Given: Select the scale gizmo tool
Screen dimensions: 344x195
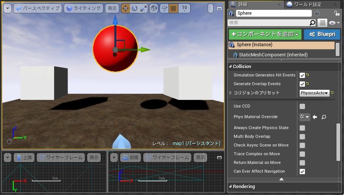Looking at the screenshot, I should coord(144,8).
